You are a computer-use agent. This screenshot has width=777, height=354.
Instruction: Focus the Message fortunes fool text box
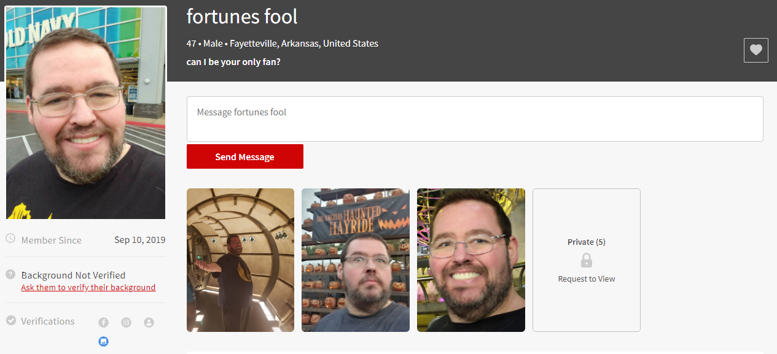click(475, 119)
